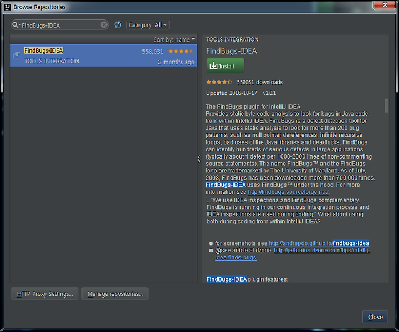Click the 558,031 download count in list
The image size is (399, 332).
152,52
